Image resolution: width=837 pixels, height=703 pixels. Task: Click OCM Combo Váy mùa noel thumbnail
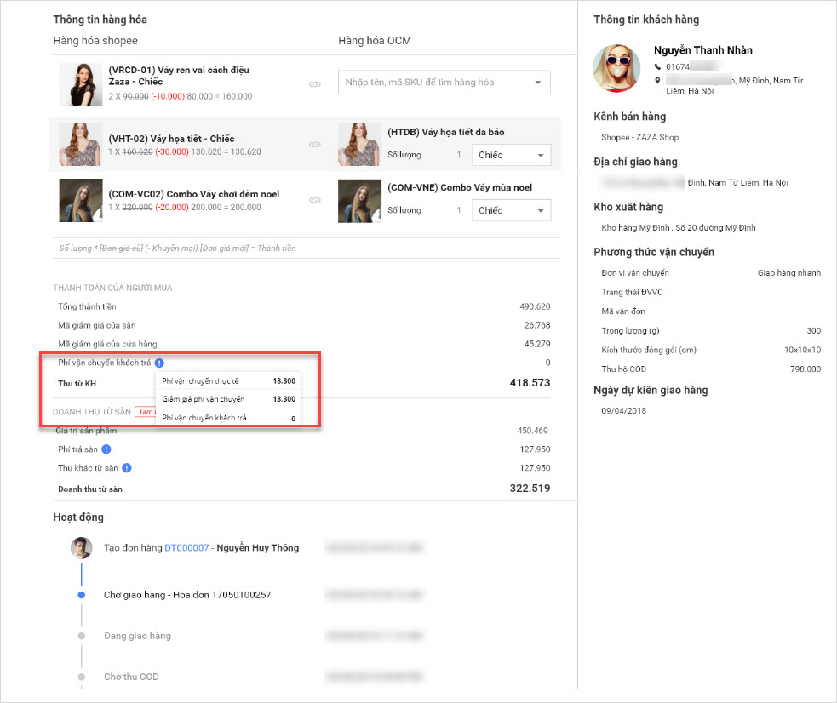(x=360, y=201)
